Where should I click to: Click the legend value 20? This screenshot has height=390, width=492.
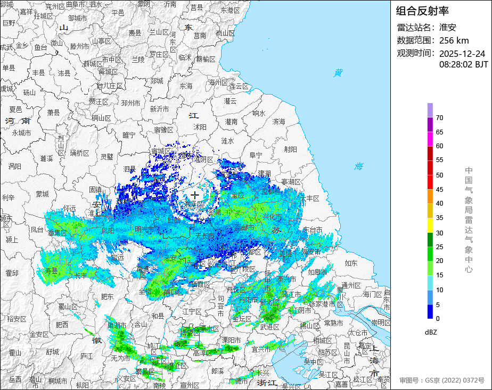(x=439, y=261)
